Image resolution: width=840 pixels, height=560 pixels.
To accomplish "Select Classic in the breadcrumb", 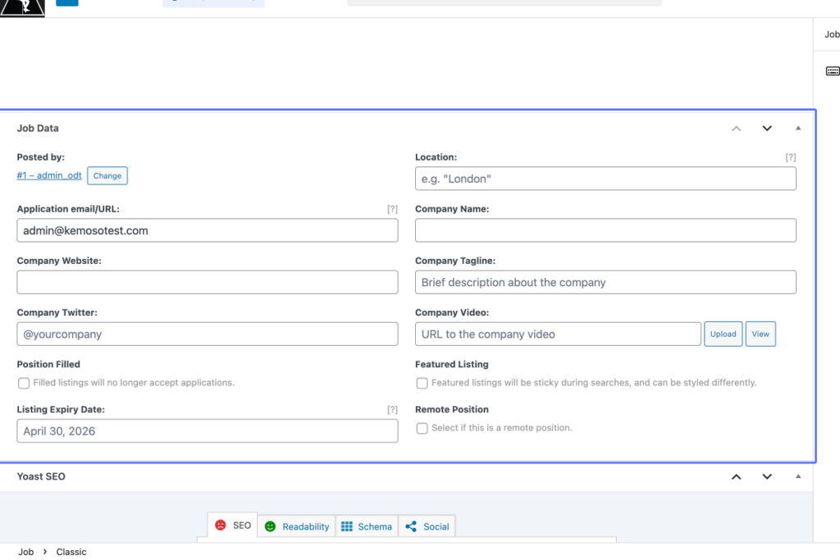I will (71, 552).
